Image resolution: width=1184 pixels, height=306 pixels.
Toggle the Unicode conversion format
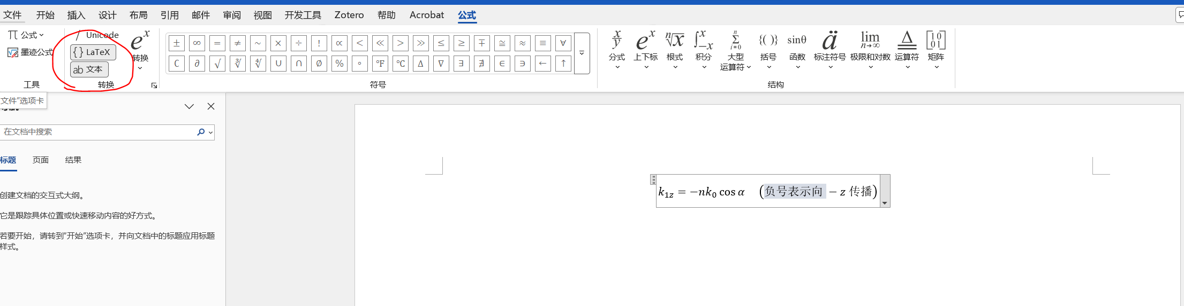pyautogui.click(x=97, y=35)
